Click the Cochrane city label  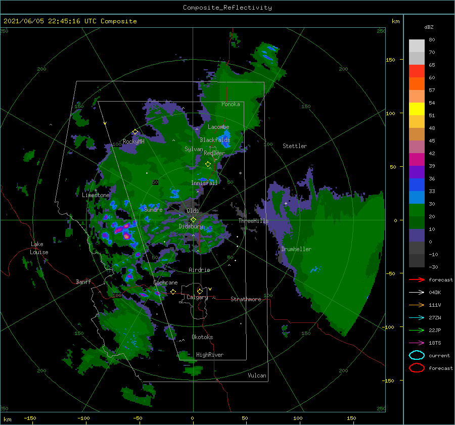(165, 282)
